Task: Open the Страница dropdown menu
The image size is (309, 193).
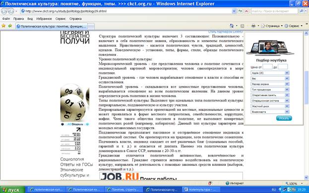Action: 272,26
